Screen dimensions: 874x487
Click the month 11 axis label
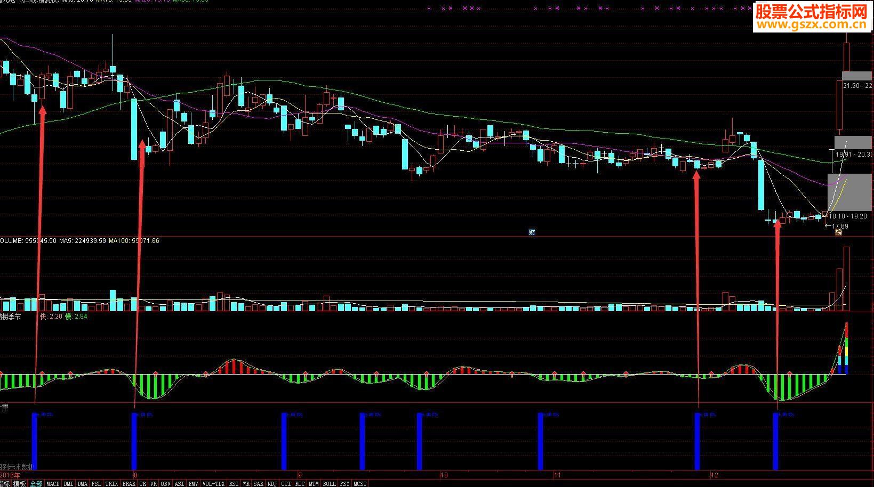click(558, 475)
